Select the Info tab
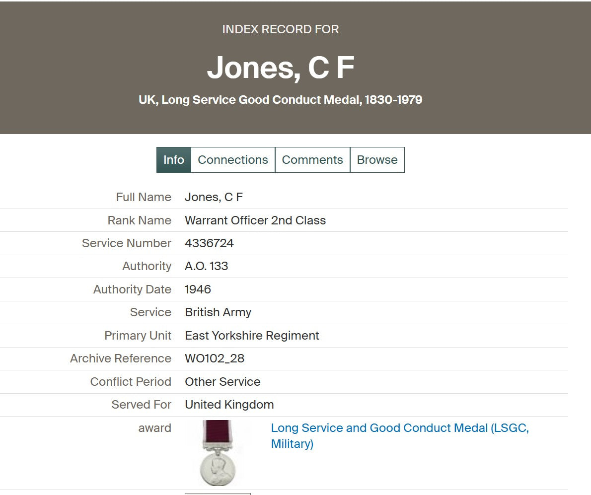The image size is (591, 495). point(174,160)
